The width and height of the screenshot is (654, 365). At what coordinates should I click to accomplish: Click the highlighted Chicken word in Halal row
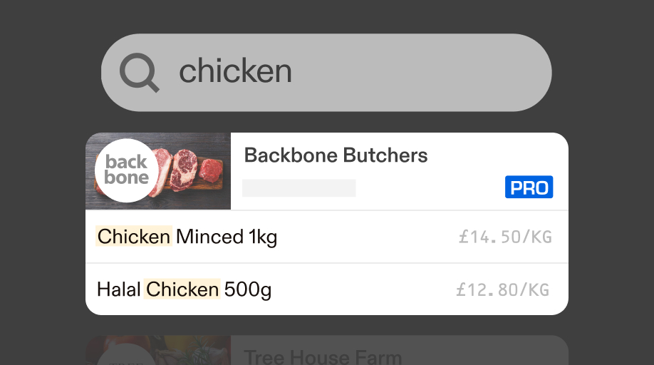(x=182, y=289)
